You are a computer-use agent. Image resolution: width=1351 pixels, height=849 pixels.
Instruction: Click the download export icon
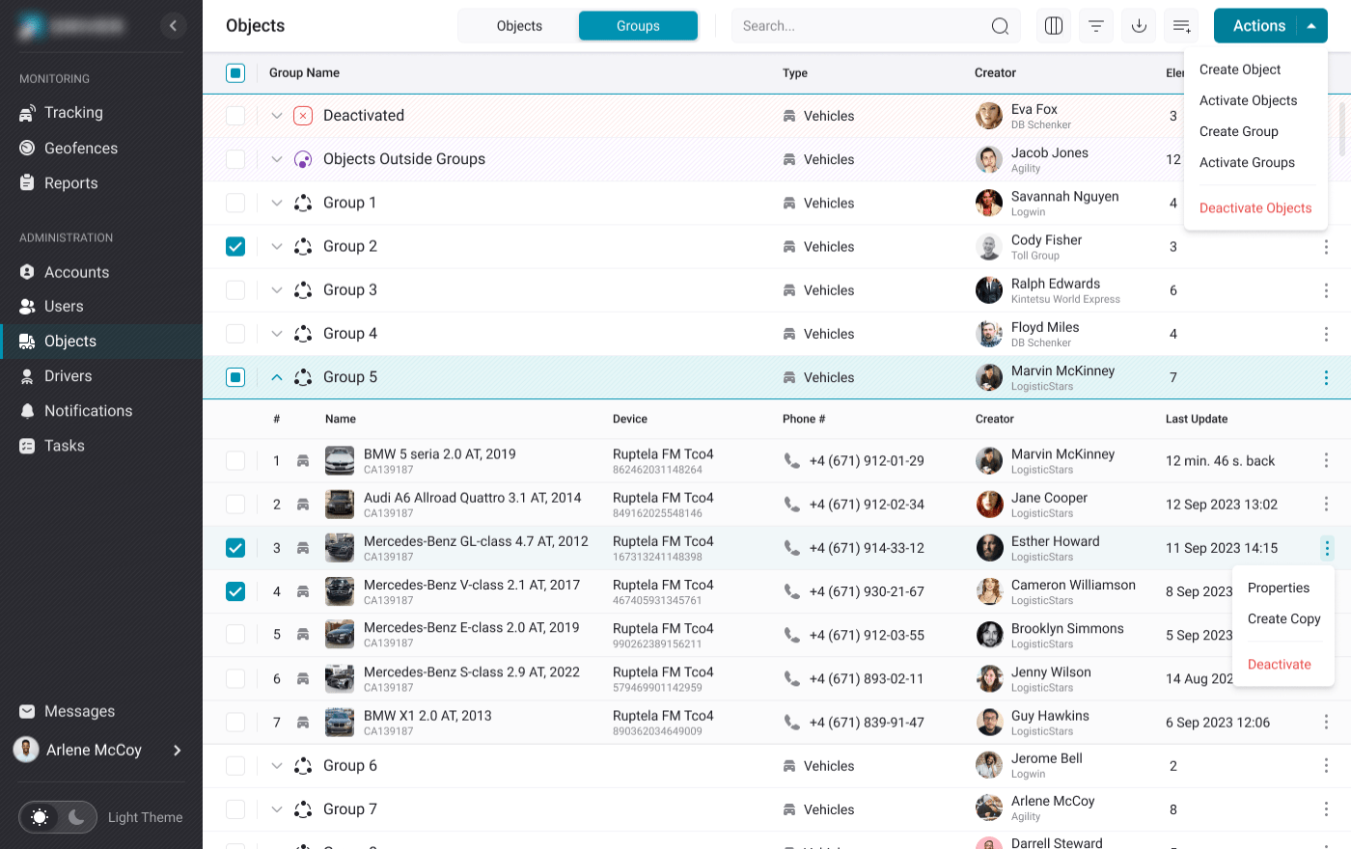[1139, 26]
